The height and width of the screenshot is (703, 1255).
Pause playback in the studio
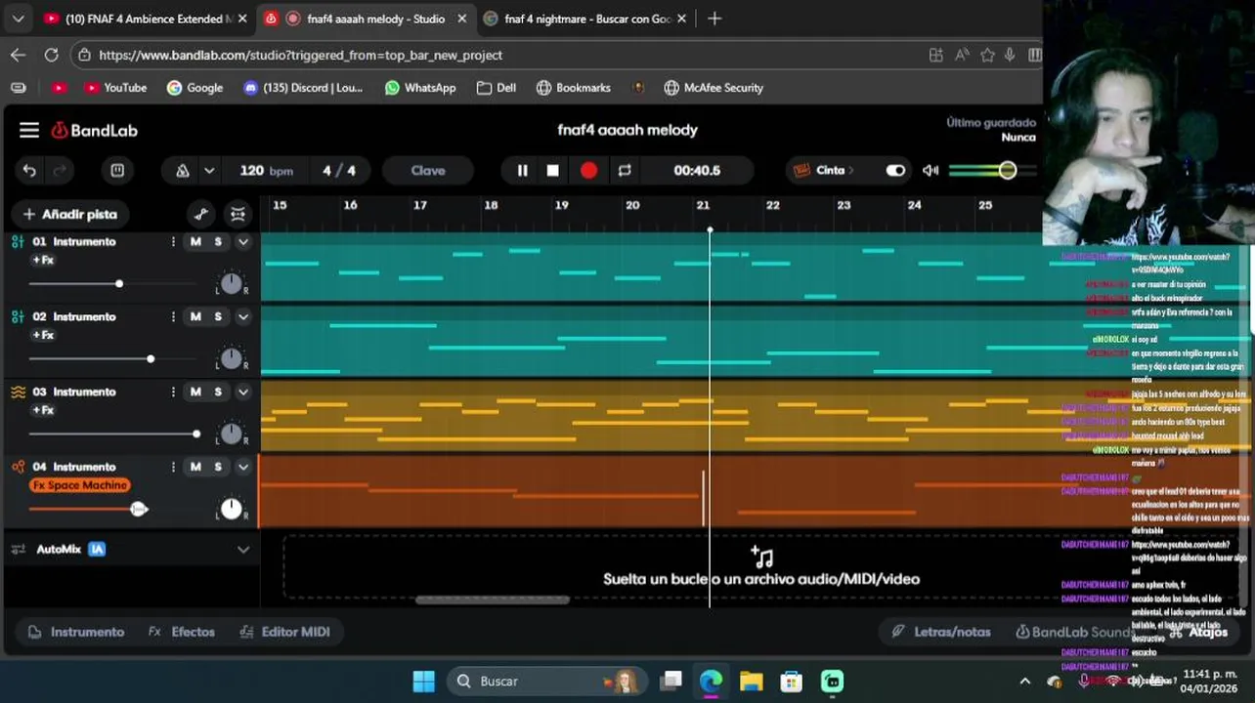tap(522, 171)
